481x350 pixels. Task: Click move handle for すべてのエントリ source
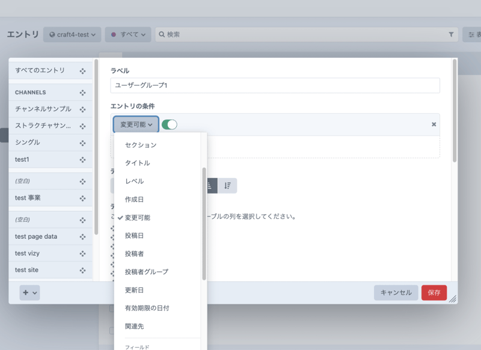coord(82,71)
